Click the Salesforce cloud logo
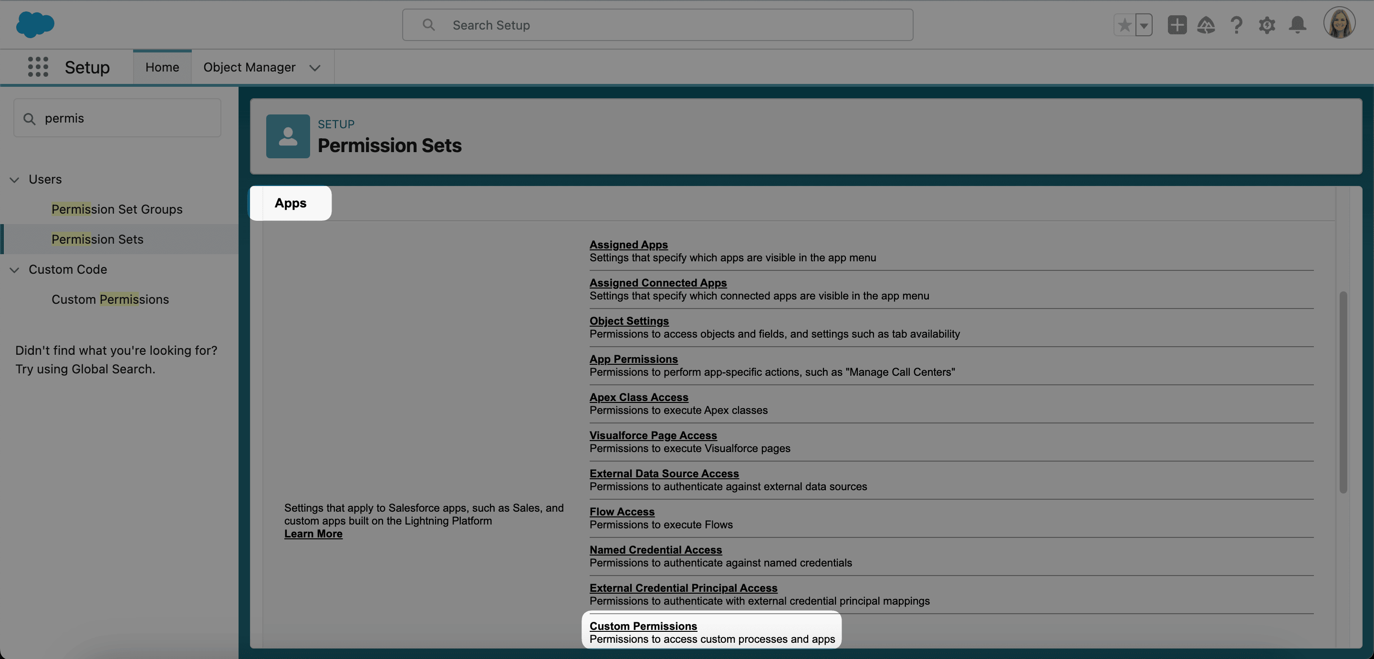1374x659 pixels. [x=35, y=24]
